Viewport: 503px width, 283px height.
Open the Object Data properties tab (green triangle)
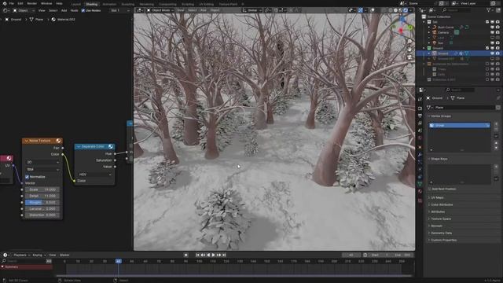(x=420, y=184)
